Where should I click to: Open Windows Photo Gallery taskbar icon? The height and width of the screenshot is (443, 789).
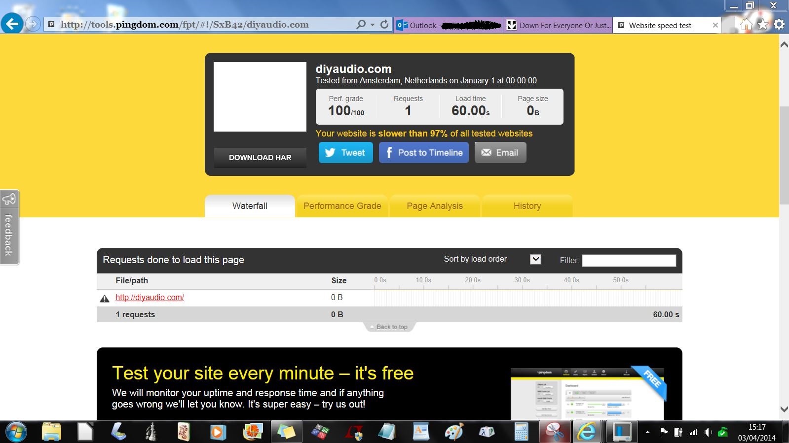coord(252,432)
